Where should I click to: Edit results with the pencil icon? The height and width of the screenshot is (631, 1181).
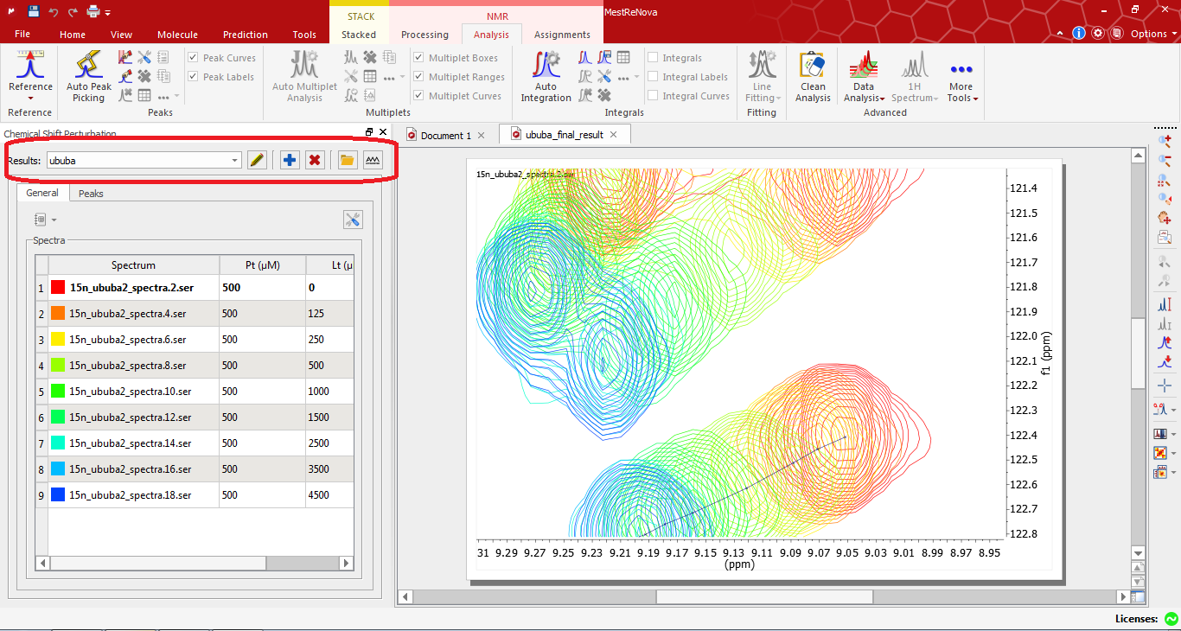click(257, 160)
